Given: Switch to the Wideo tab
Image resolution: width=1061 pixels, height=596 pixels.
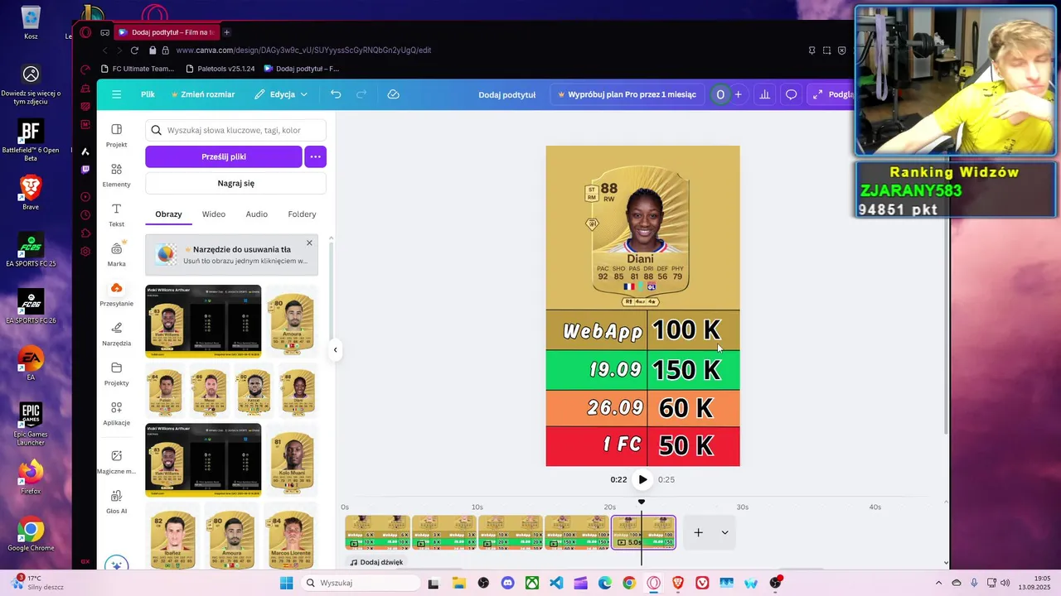Looking at the screenshot, I should 214,214.
